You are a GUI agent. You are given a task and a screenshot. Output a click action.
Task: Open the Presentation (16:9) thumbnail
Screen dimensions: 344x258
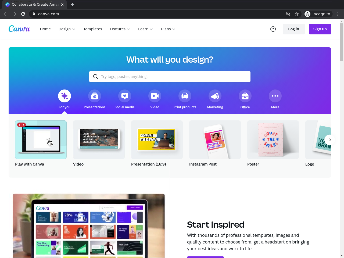157,140
